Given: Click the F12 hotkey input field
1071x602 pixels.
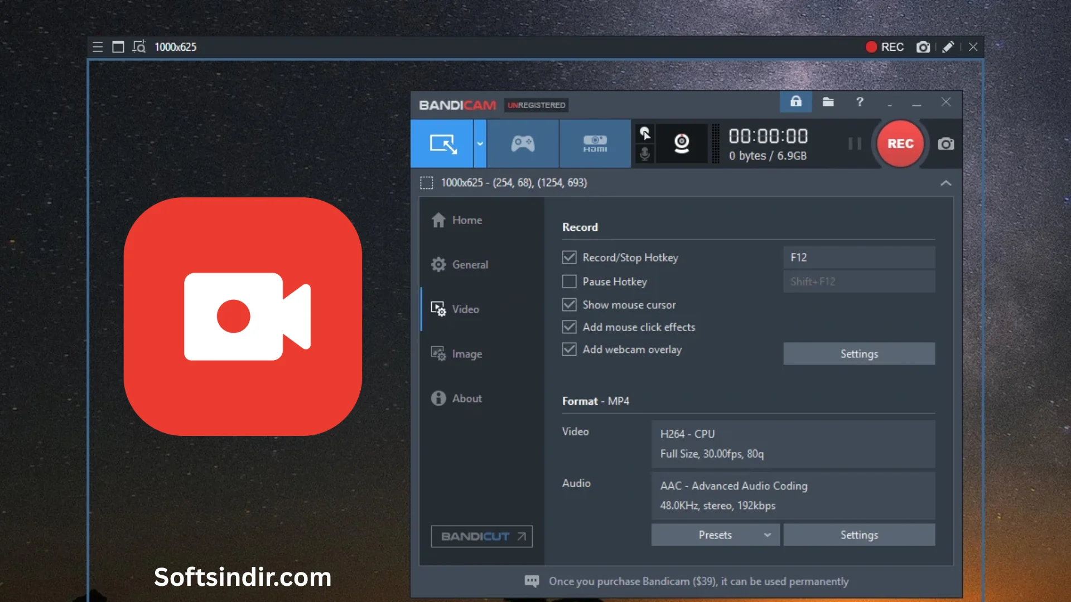Looking at the screenshot, I should (x=858, y=258).
